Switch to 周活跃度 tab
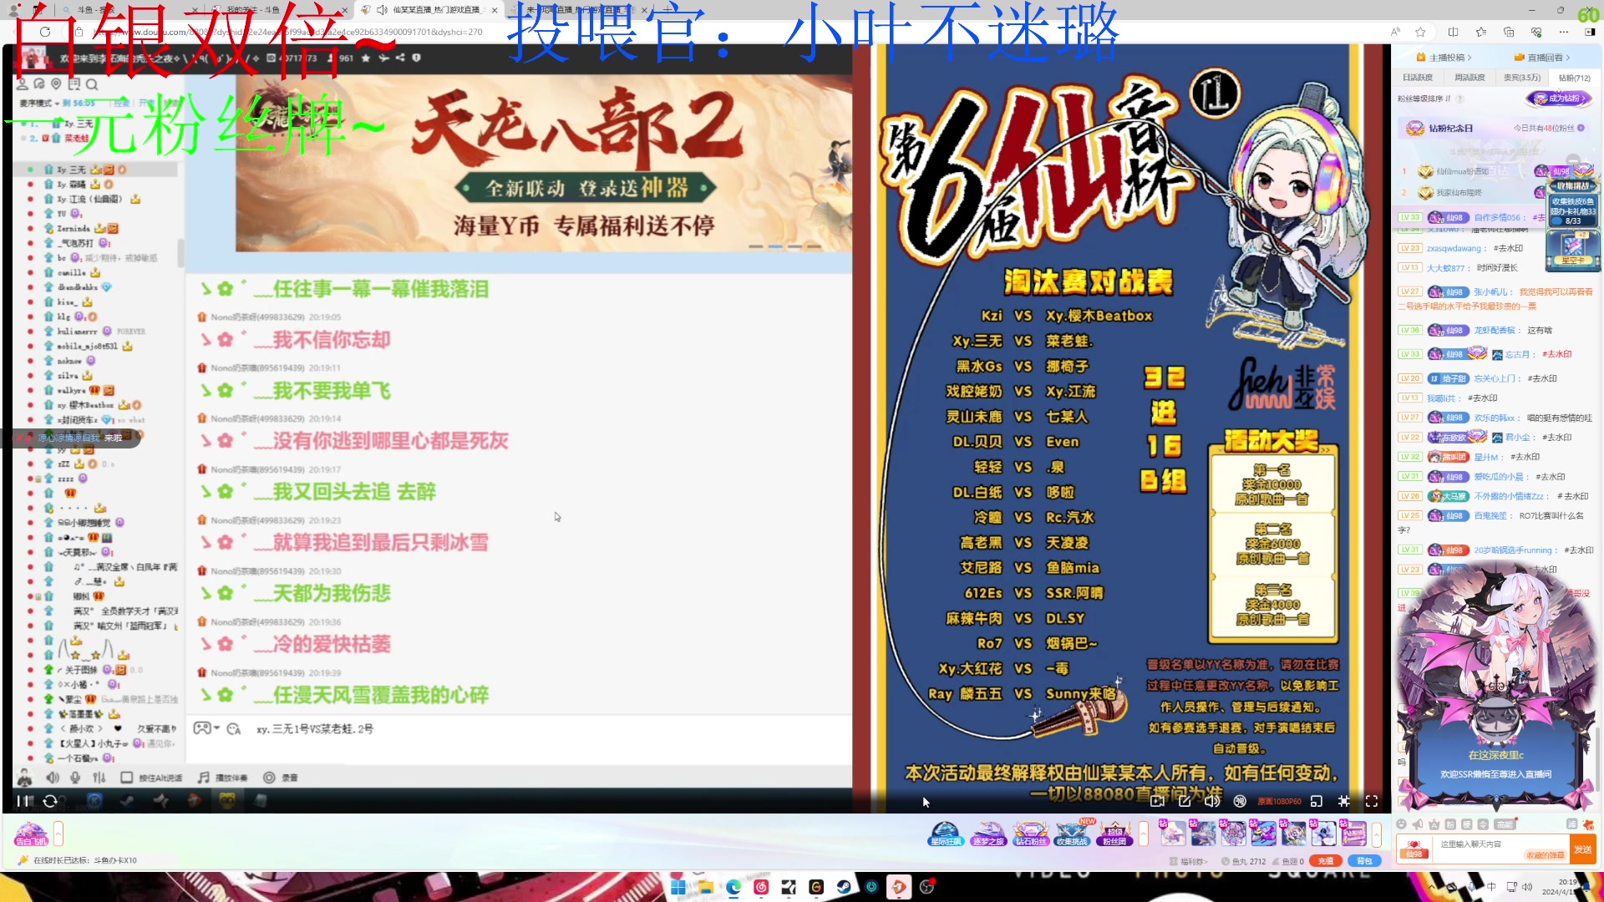The image size is (1604, 902). tap(1469, 78)
